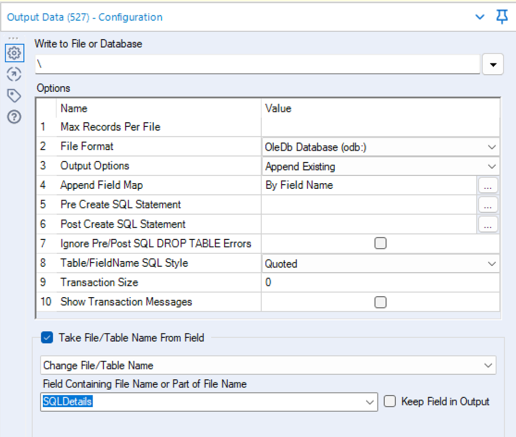Open the File Format dropdown
This screenshot has height=437, width=516.
tap(381, 147)
